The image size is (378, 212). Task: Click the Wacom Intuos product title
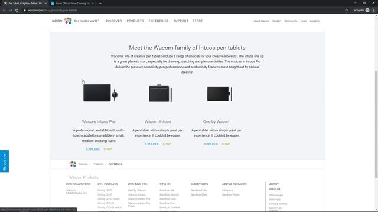(158, 122)
